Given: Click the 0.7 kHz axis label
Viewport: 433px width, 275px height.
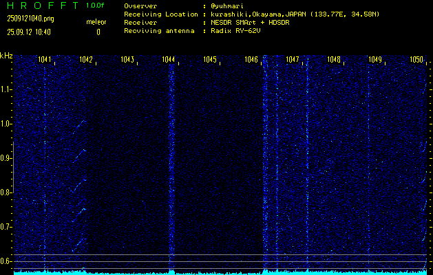Looking at the screenshot, I should pos(4,227).
